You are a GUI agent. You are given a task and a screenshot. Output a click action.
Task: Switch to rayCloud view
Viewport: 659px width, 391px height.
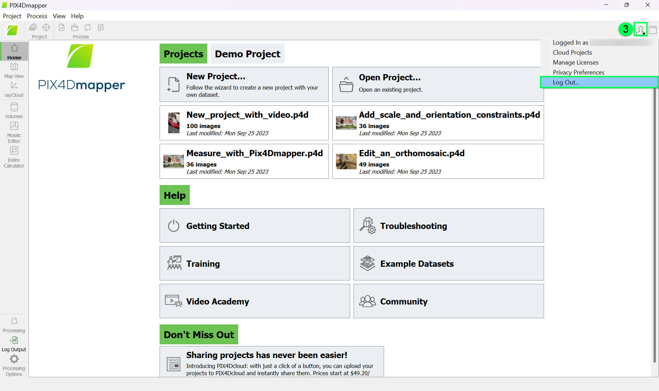click(14, 89)
